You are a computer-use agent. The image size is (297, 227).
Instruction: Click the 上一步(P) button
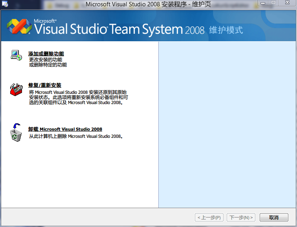point(209,217)
